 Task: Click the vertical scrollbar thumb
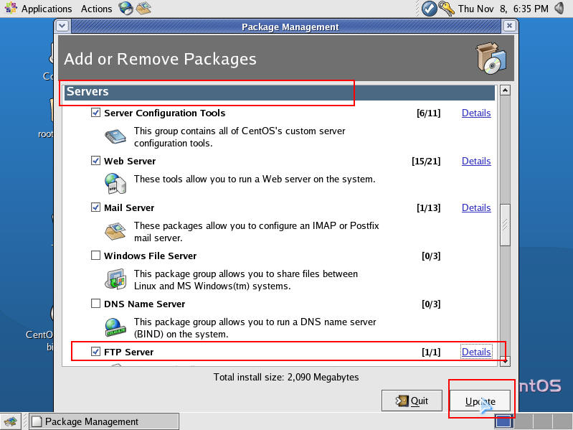pyautogui.click(x=505, y=225)
